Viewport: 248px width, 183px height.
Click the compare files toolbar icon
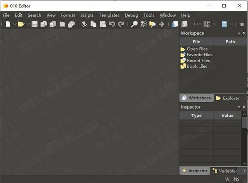click(x=207, y=24)
